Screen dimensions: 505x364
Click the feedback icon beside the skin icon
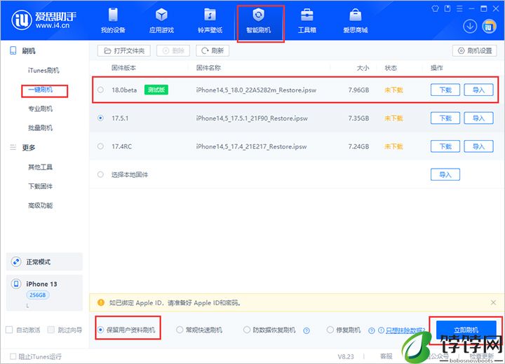click(x=447, y=8)
